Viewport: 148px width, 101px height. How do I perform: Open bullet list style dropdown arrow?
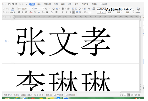pos(65,9)
